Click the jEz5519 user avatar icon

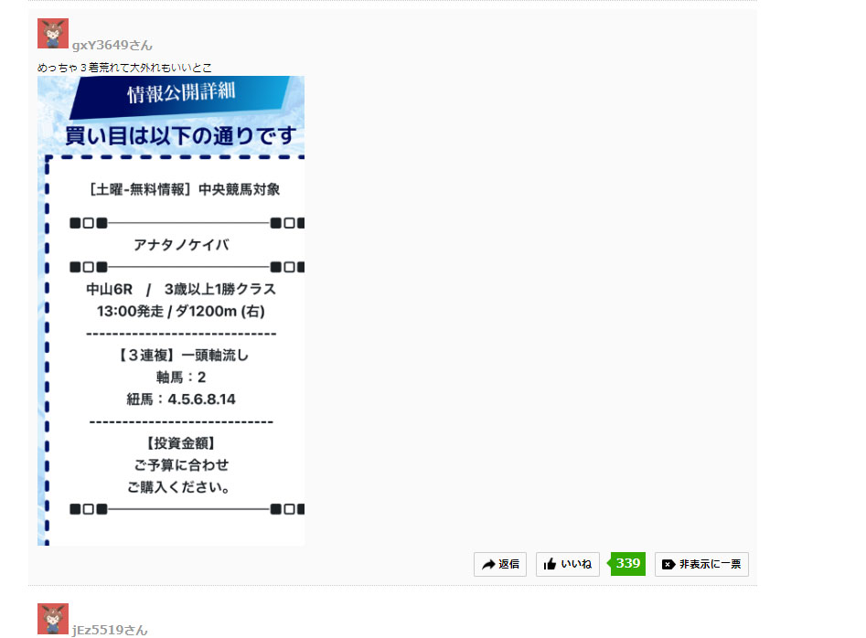click(53, 619)
